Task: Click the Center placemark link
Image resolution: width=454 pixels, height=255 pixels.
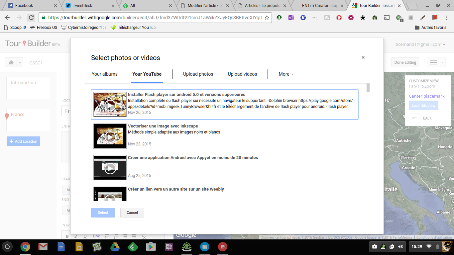Action: tap(426, 96)
